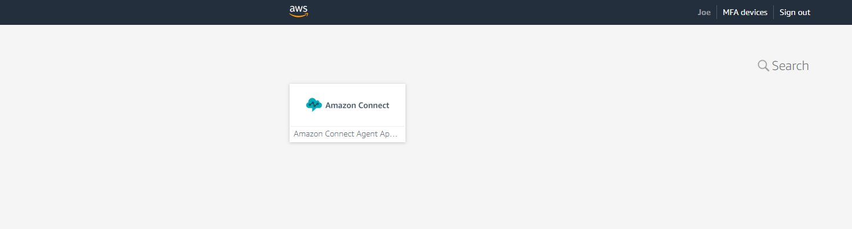Select the orange AWS smile arrow logo
Viewport: 852px width, 229px height.
pos(298,15)
